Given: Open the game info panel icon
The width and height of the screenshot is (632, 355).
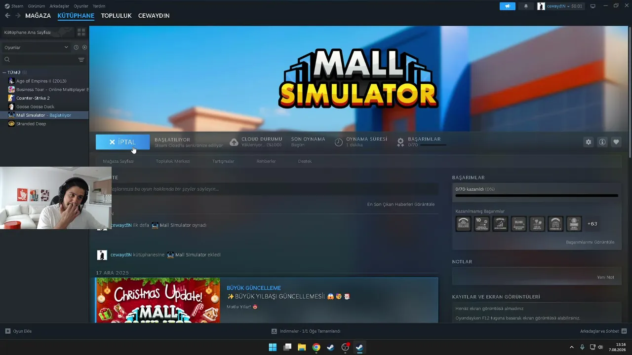Looking at the screenshot, I should (x=602, y=142).
